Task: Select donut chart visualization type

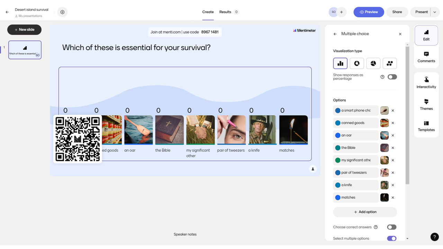Action: pyautogui.click(x=356, y=64)
